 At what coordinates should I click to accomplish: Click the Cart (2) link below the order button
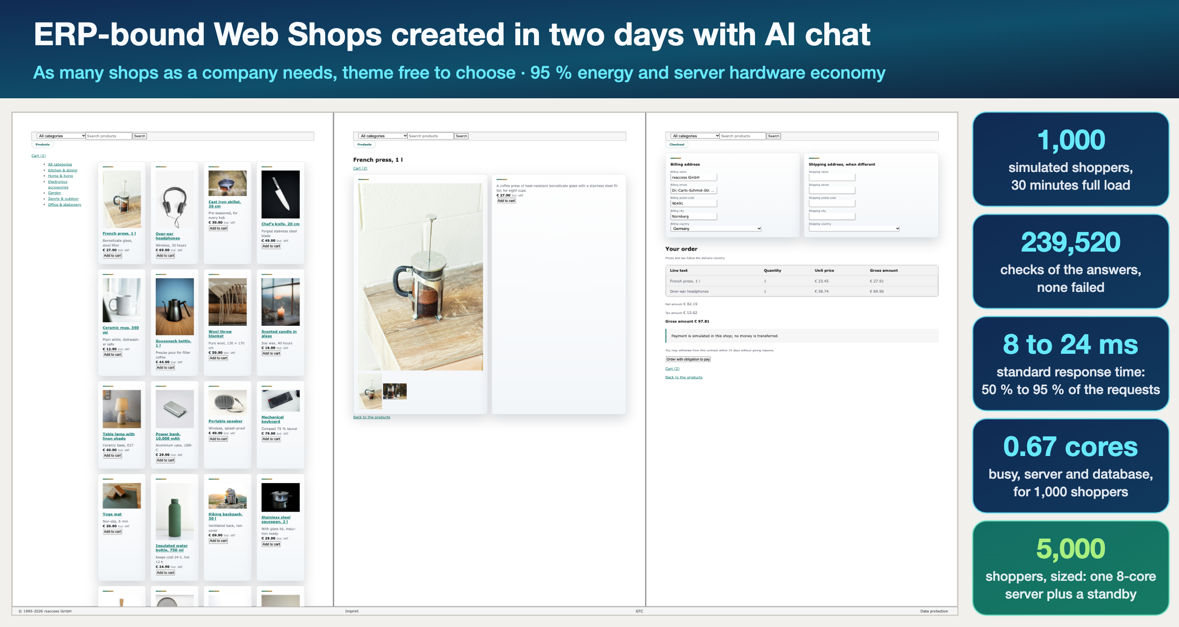click(673, 369)
